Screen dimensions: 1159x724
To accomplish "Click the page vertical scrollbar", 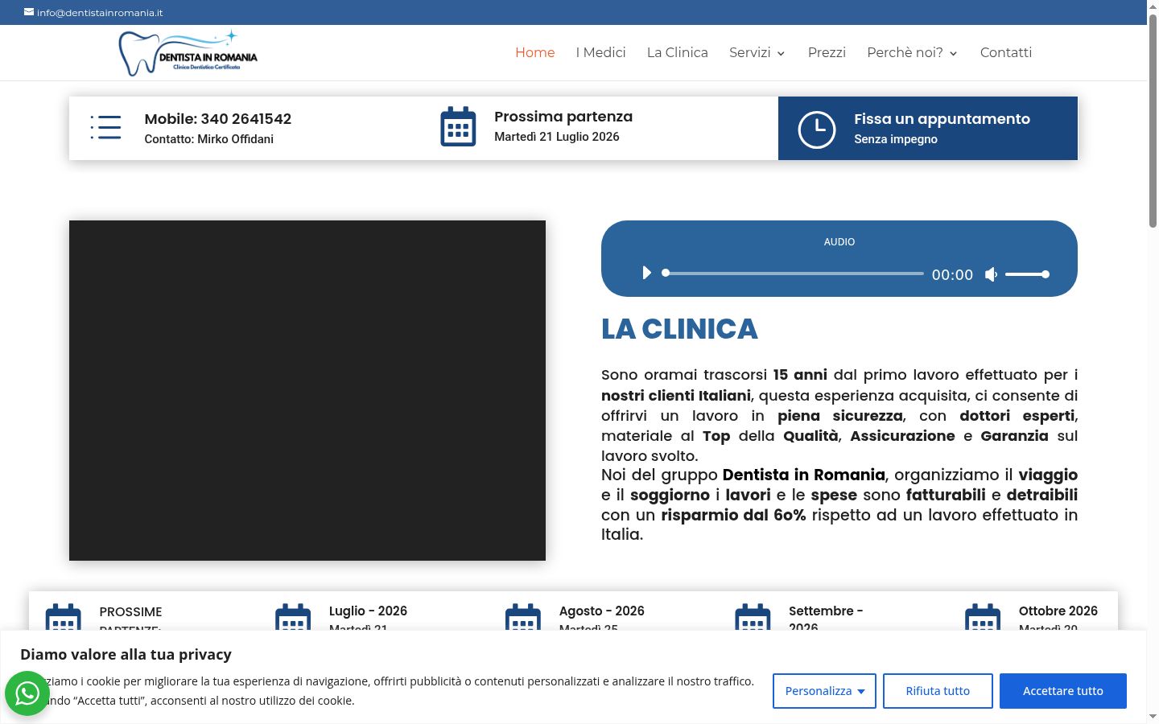I will coord(1153,121).
